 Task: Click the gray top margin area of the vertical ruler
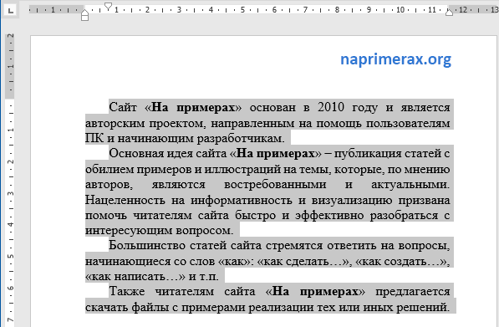[10, 65]
